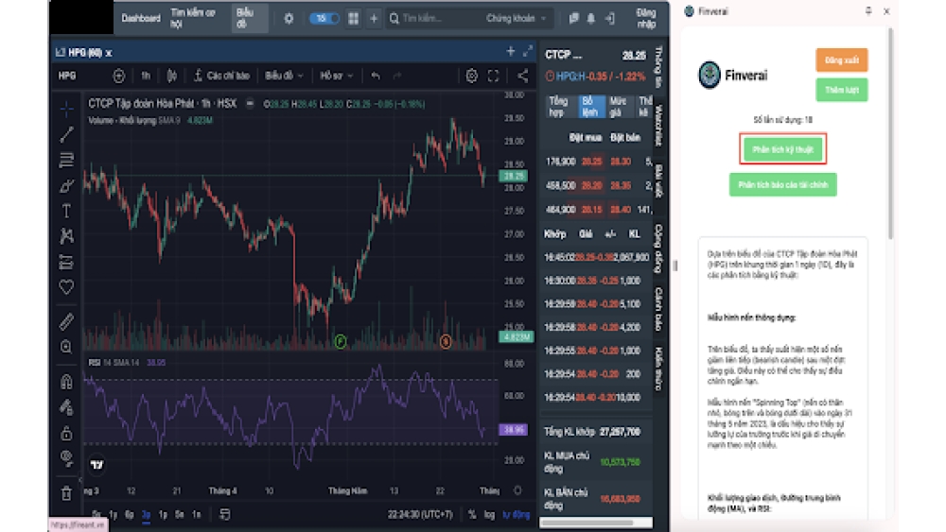The width and height of the screenshot is (946, 532).
Task: Click the redo arrow in chart toolbar
Action: [397, 76]
